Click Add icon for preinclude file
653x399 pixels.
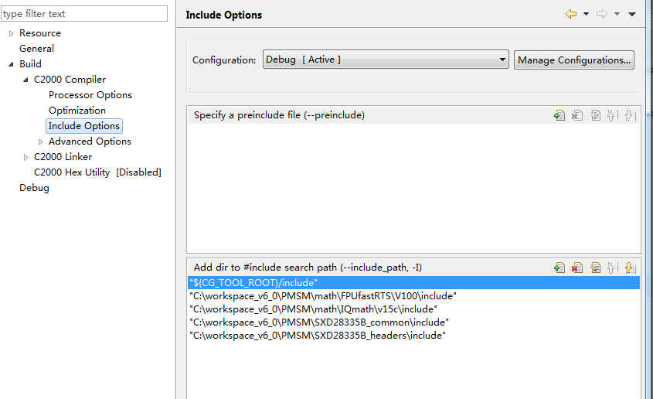(559, 115)
